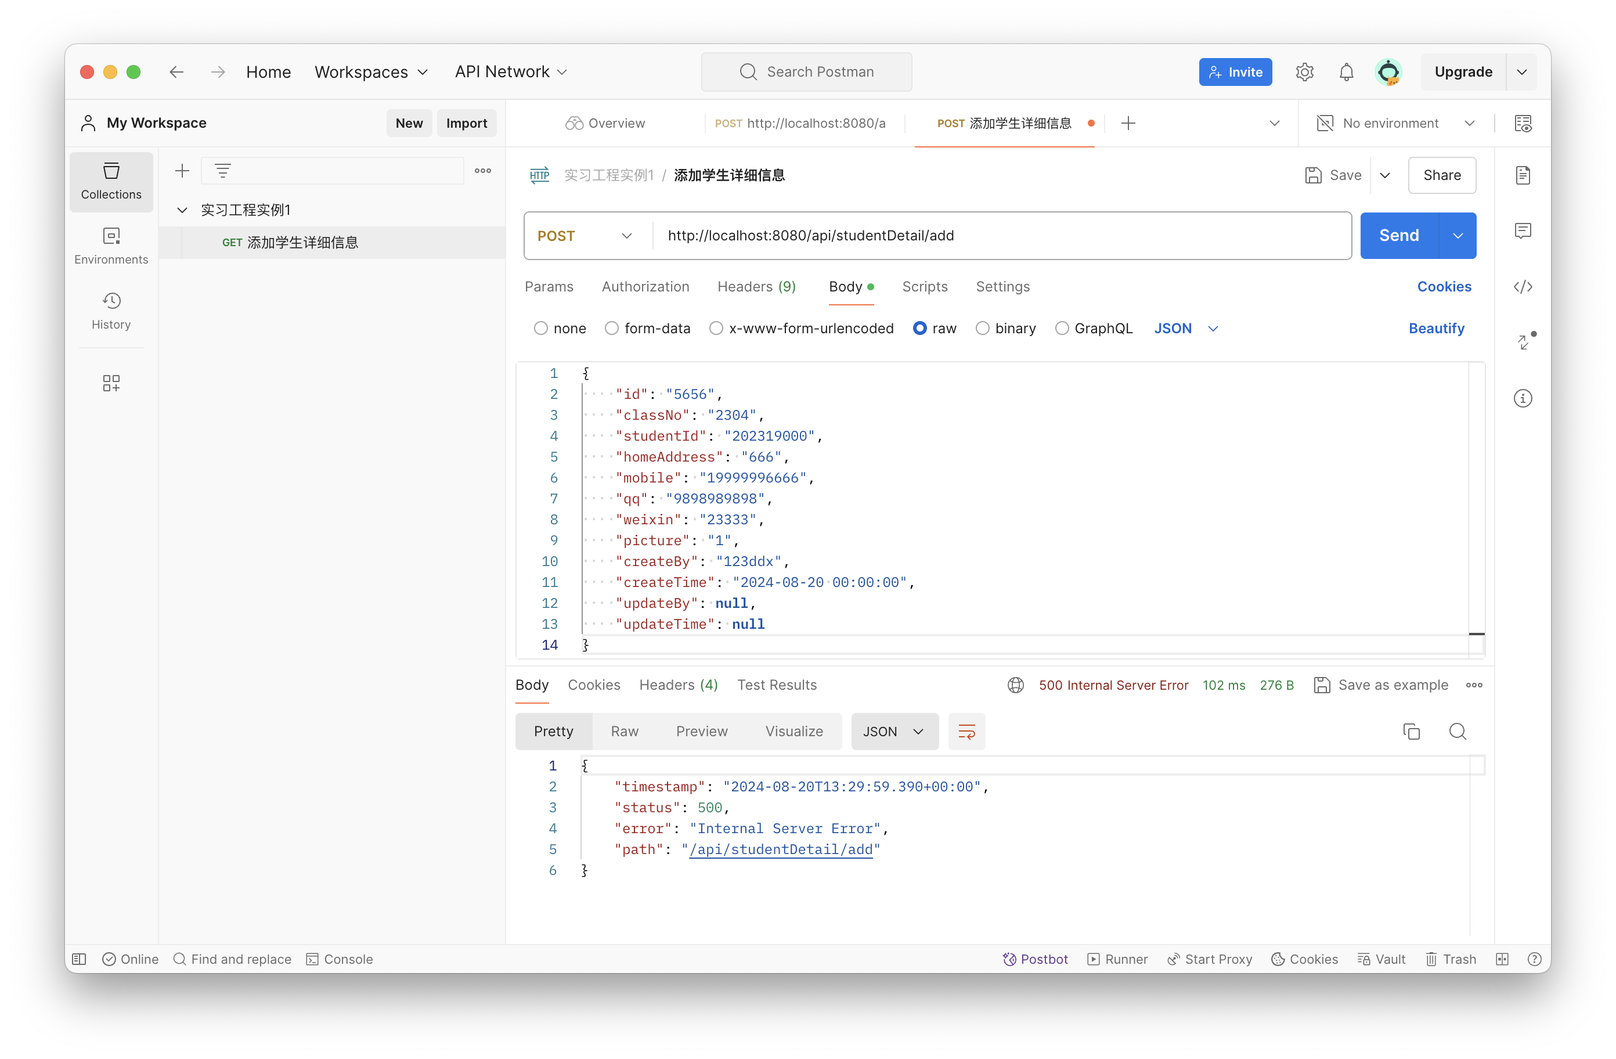
Task: Open the comments icon in right sidebar
Action: point(1523,231)
